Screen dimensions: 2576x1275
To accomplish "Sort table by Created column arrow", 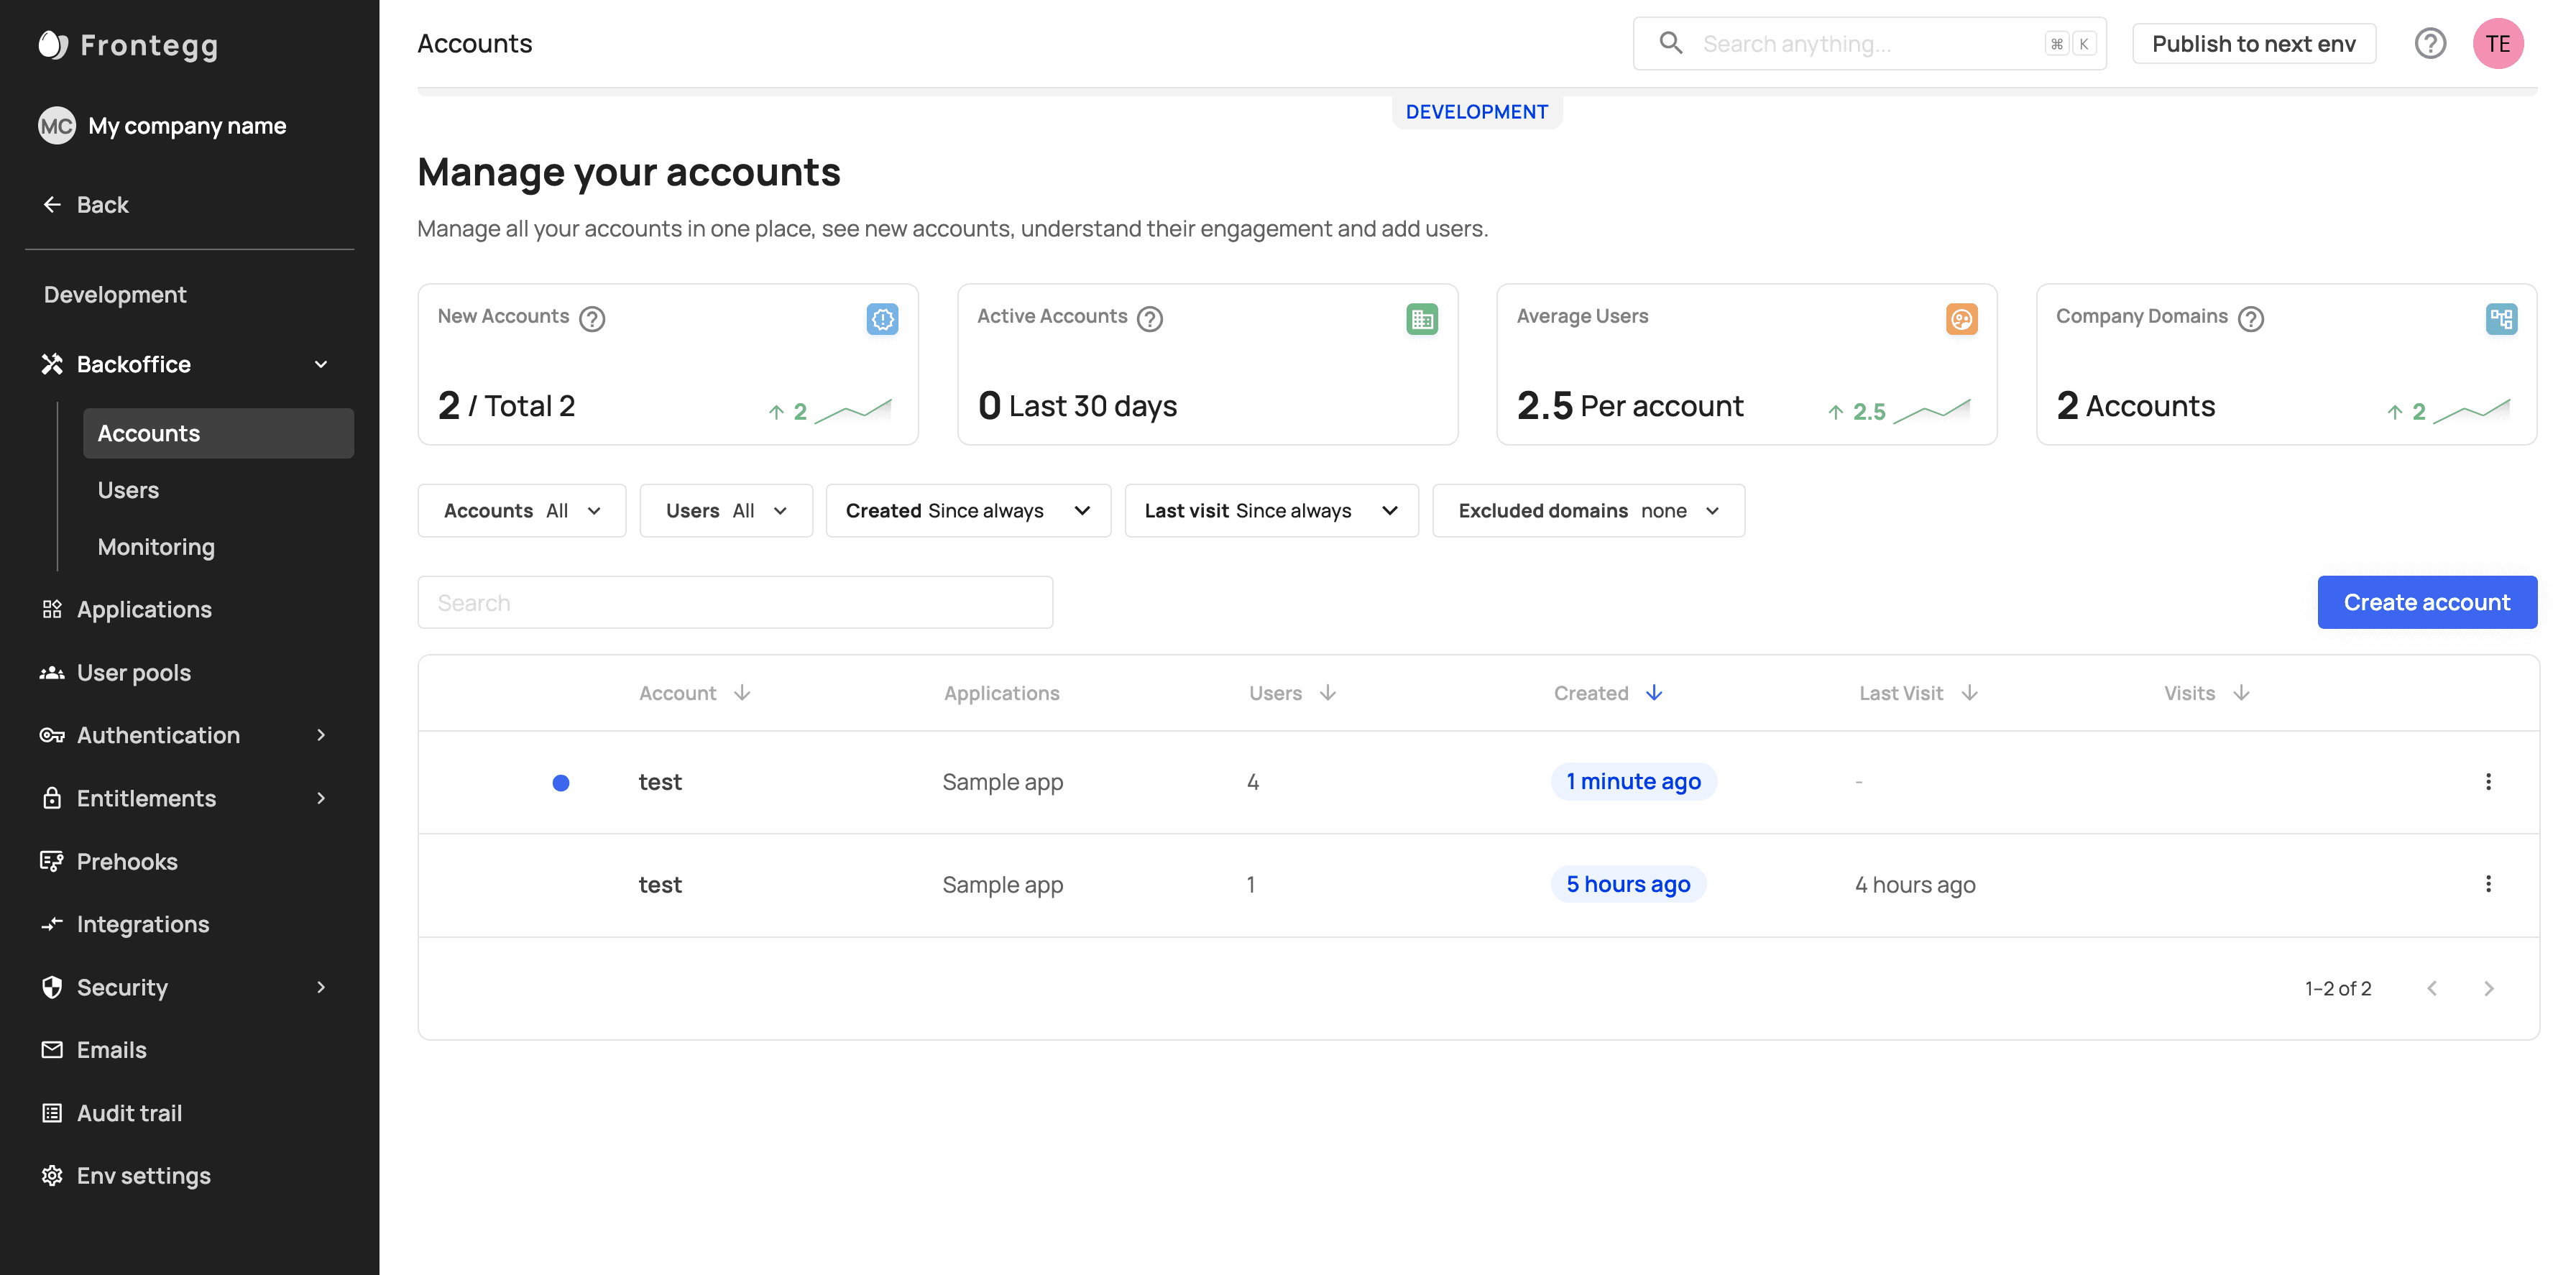I will point(1654,693).
